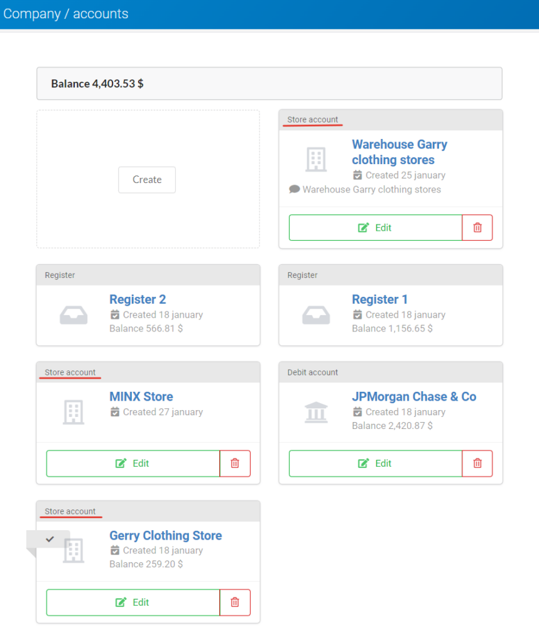Toggle the checkmark on Gerry Clothing Store

50,539
